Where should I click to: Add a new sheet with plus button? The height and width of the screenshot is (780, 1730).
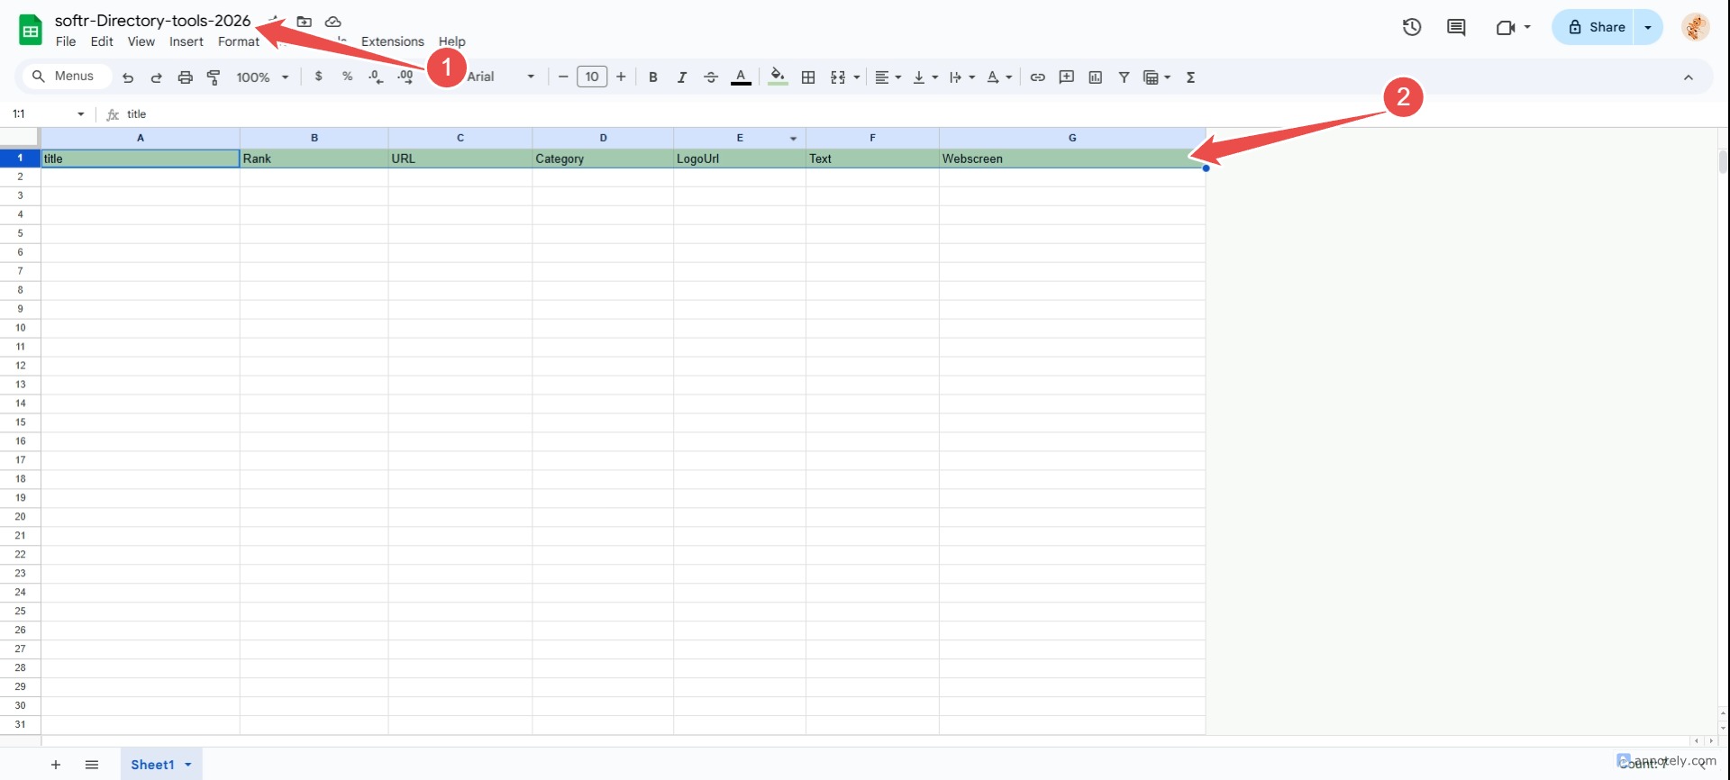point(56,765)
